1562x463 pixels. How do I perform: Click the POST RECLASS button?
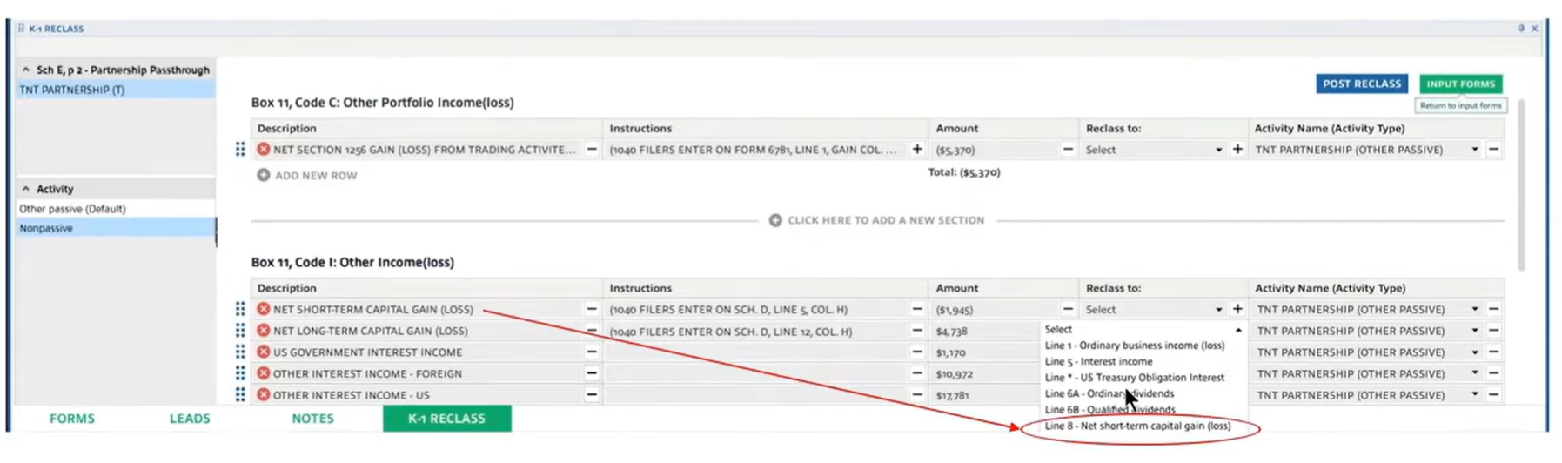[1362, 84]
